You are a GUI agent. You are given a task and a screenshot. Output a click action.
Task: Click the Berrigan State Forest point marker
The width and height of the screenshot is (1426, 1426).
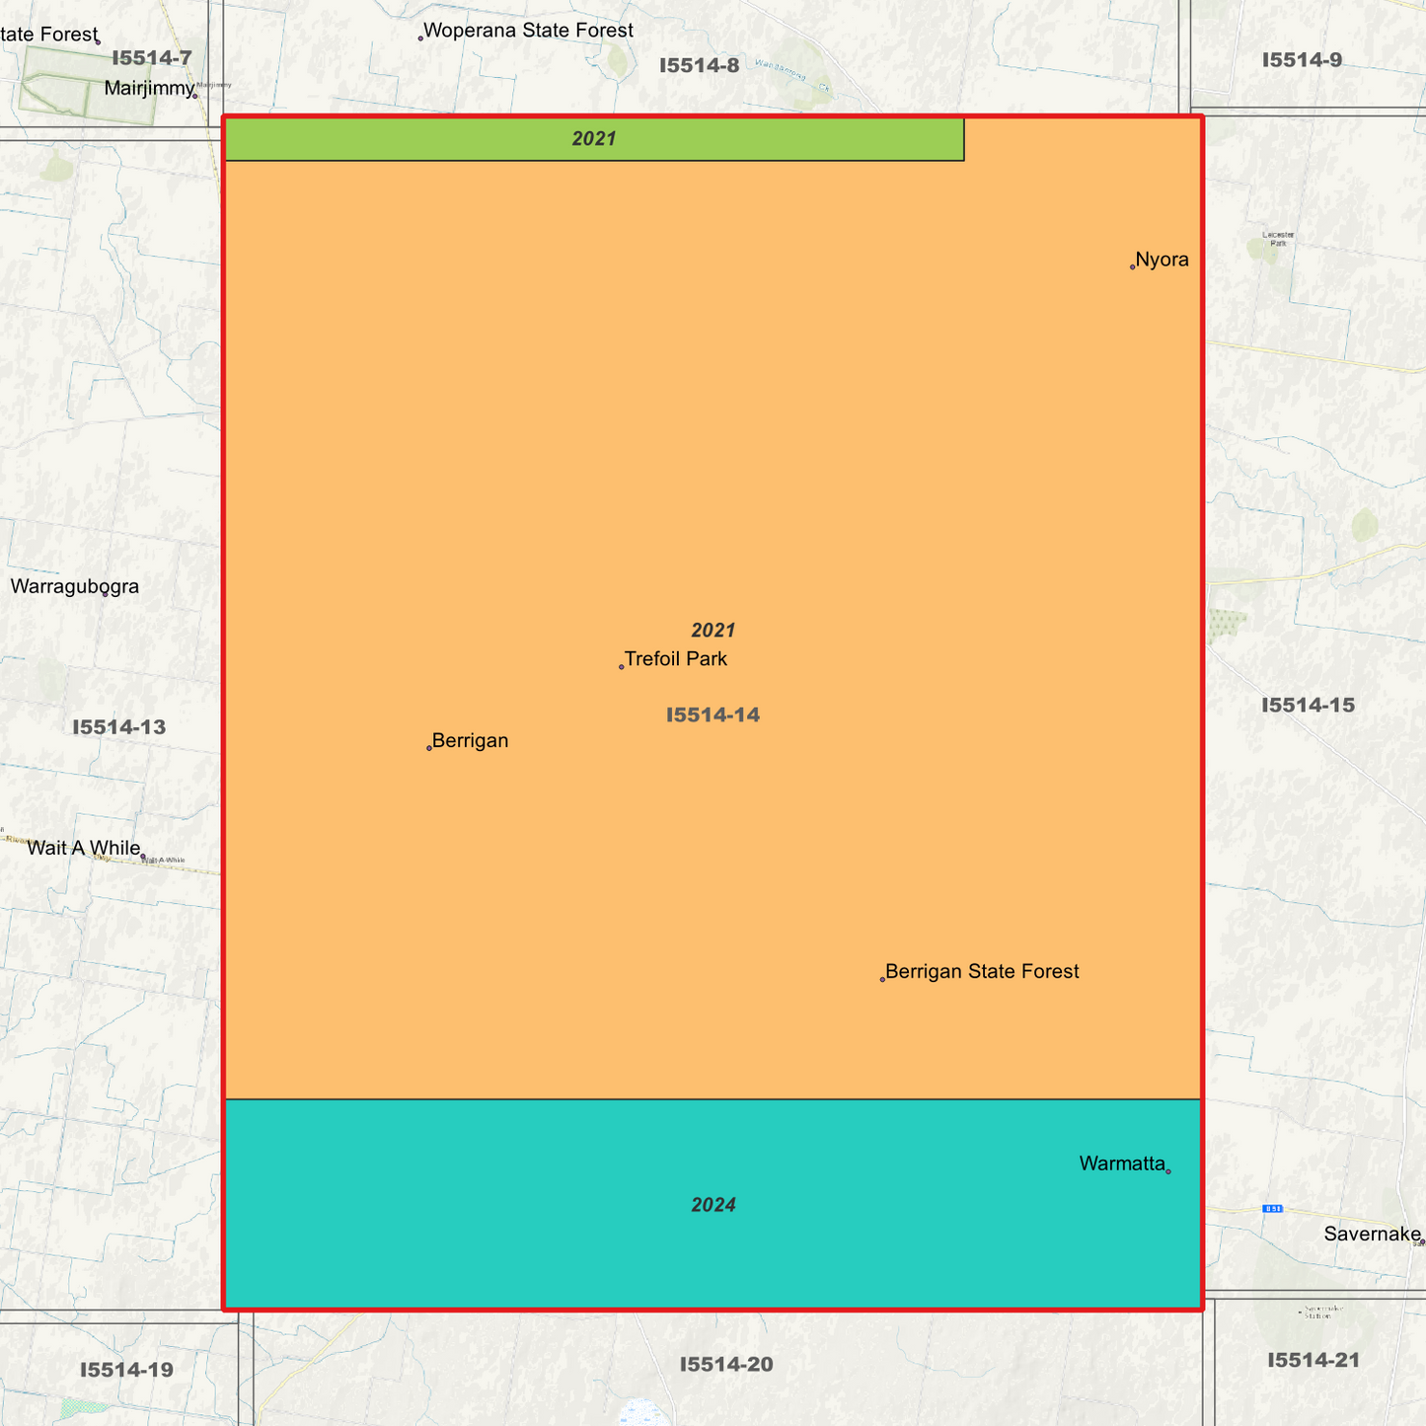pyautogui.click(x=882, y=979)
